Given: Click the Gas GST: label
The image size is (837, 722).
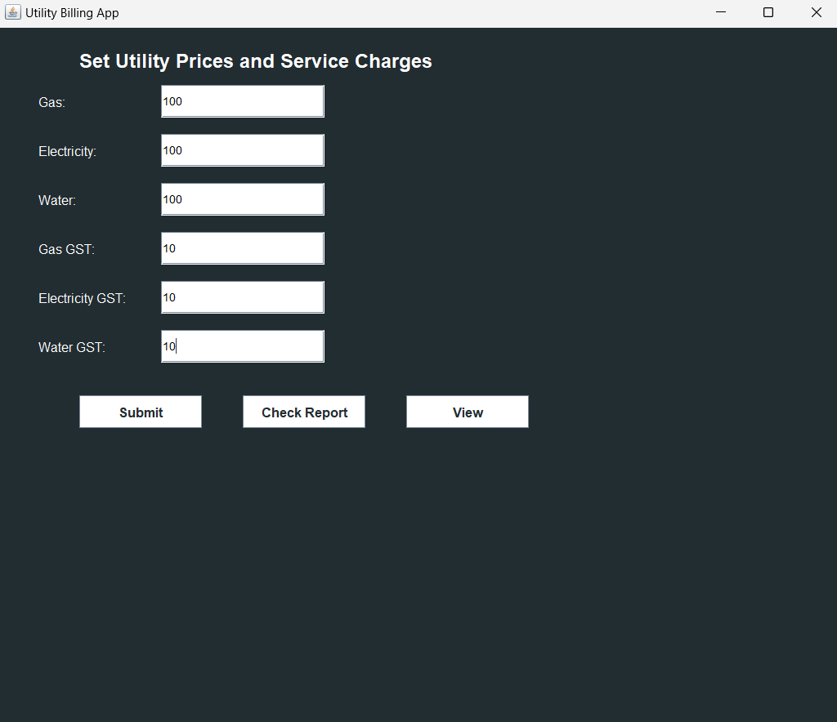Looking at the screenshot, I should [x=66, y=249].
